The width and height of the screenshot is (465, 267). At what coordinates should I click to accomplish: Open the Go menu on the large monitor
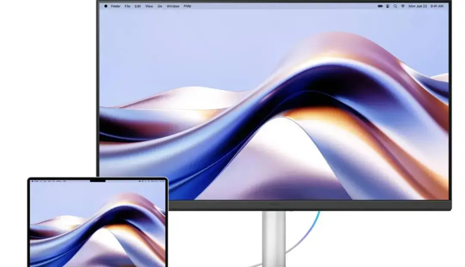pos(160,6)
